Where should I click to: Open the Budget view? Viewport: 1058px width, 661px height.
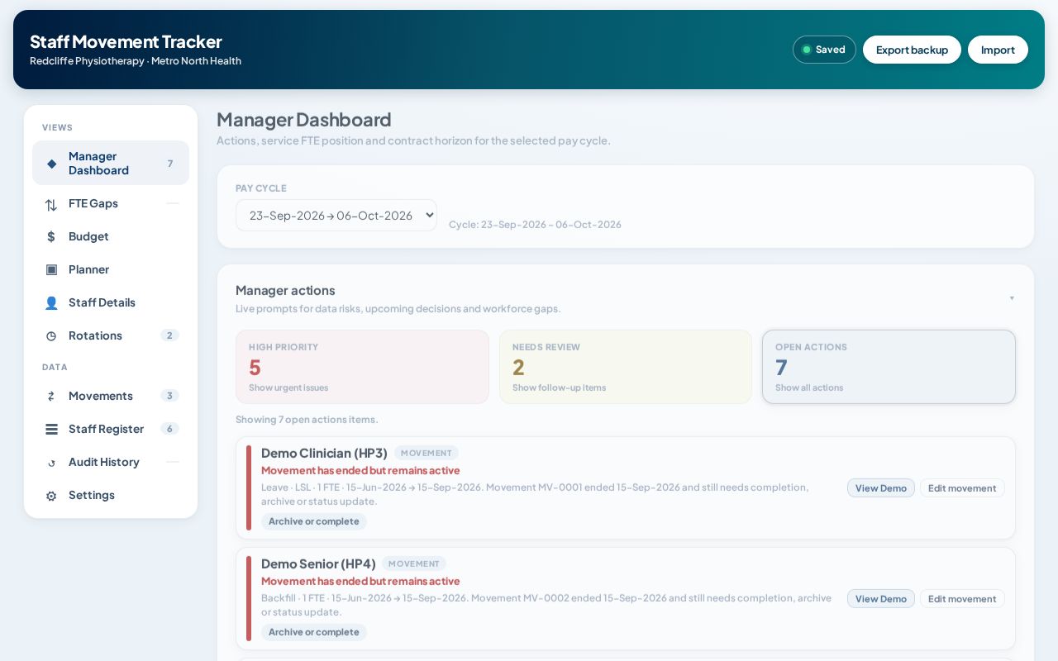point(111,236)
